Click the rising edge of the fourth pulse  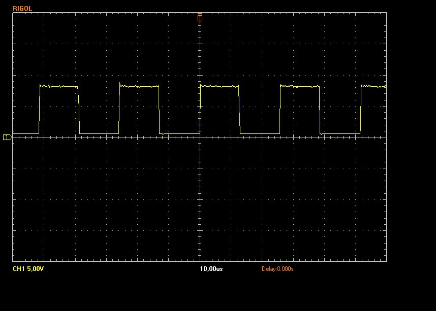(280, 110)
